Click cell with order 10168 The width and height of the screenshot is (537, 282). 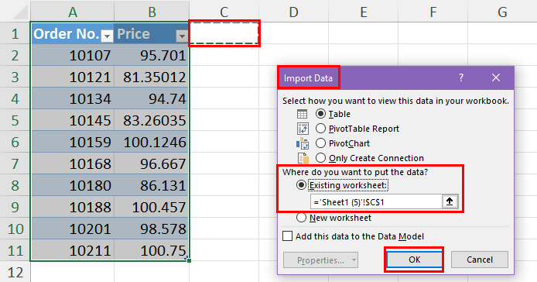click(x=73, y=163)
